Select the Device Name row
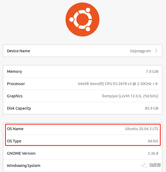The width and height of the screenshot is (166, 172). [x=83, y=51]
